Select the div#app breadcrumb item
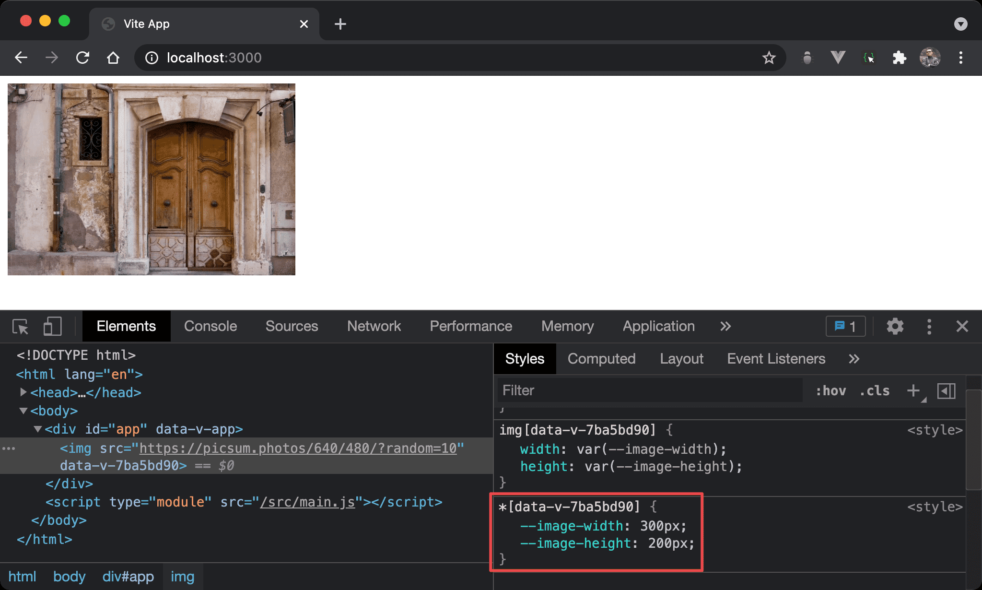Image resolution: width=982 pixels, height=590 pixels. coord(128,577)
